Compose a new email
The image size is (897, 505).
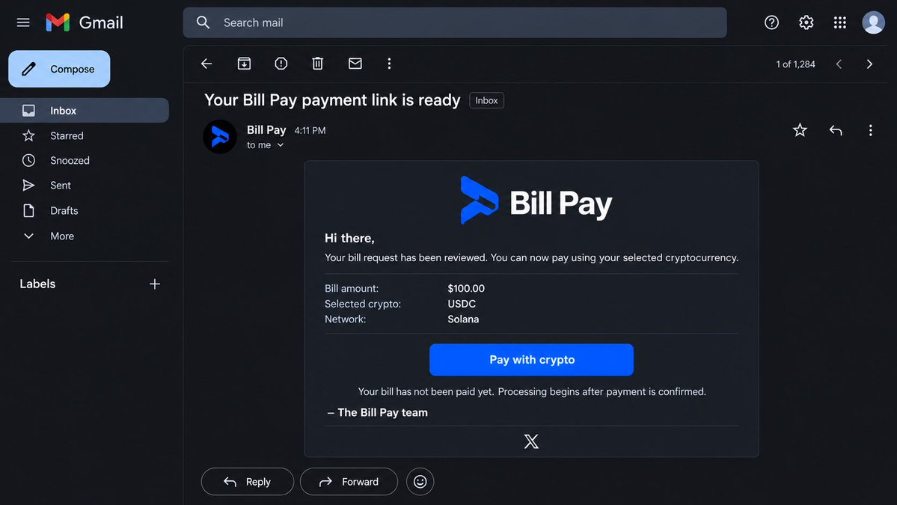click(x=59, y=69)
